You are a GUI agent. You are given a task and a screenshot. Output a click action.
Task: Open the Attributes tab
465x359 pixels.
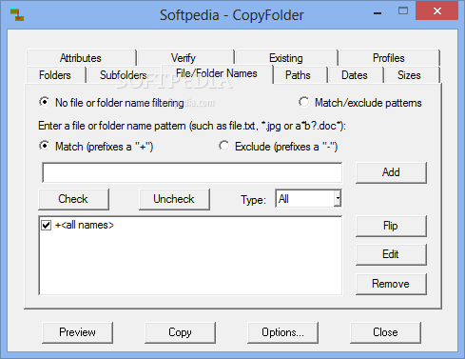click(81, 58)
